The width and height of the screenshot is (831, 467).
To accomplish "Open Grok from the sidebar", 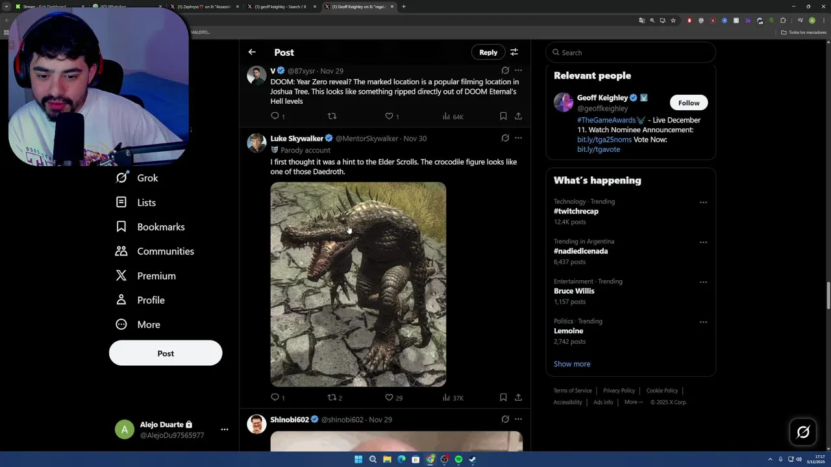I will click(x=137, y=178).
